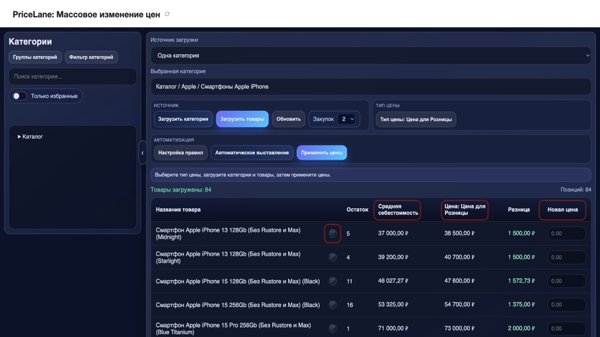The height and width of the screenshot is (337, 600).
Task: Click the round icon for iPhone 13 Starlight
Action: point(333,257)
